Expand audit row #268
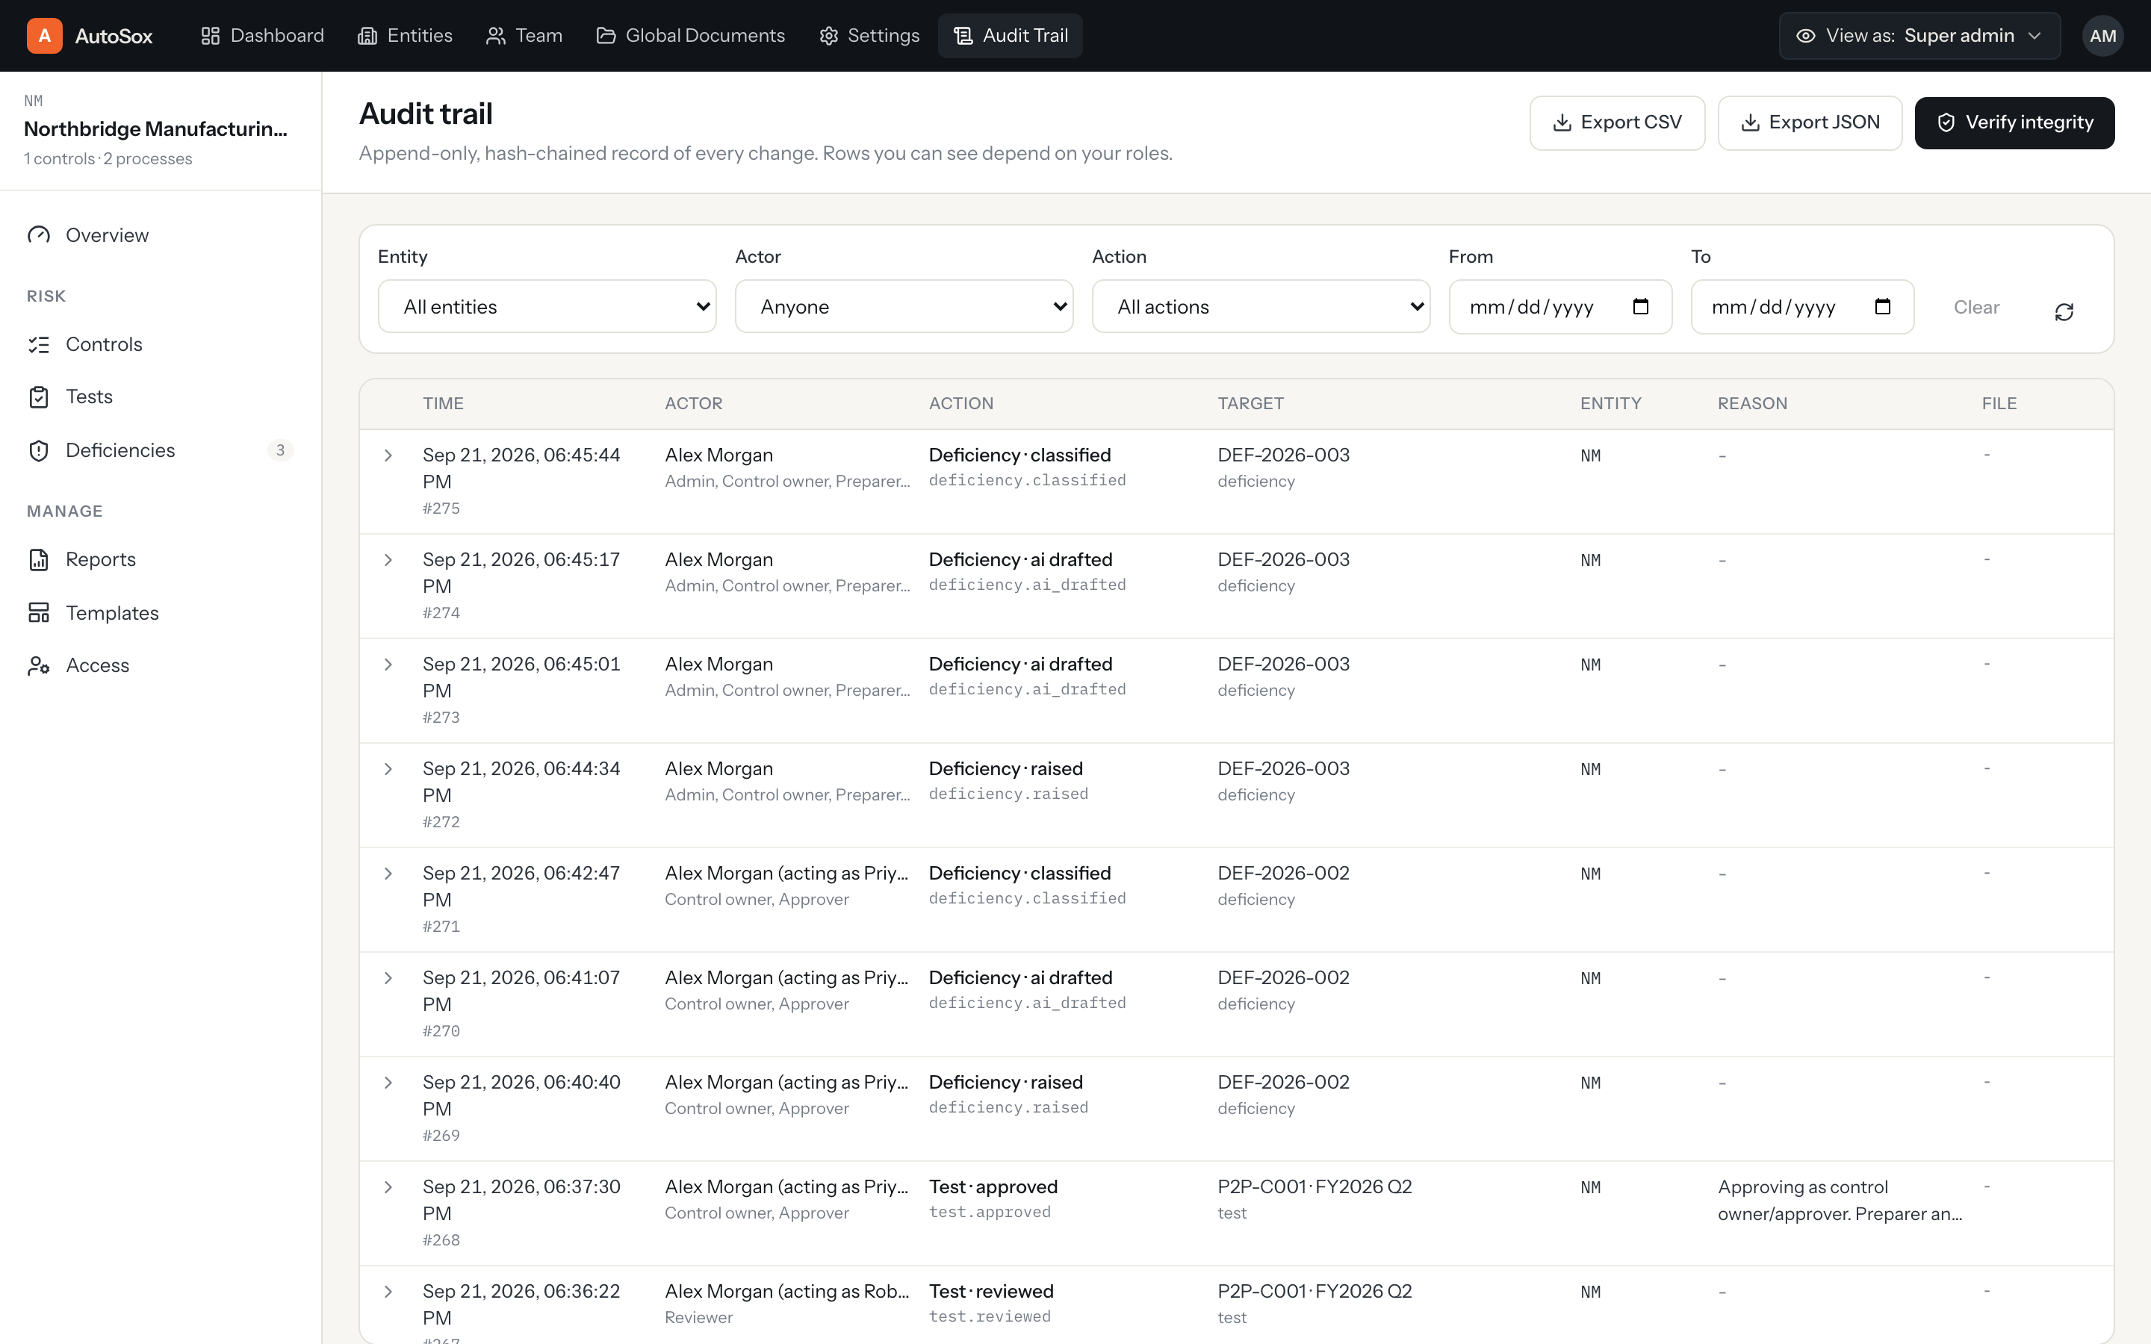 (x=388, y=1186)
